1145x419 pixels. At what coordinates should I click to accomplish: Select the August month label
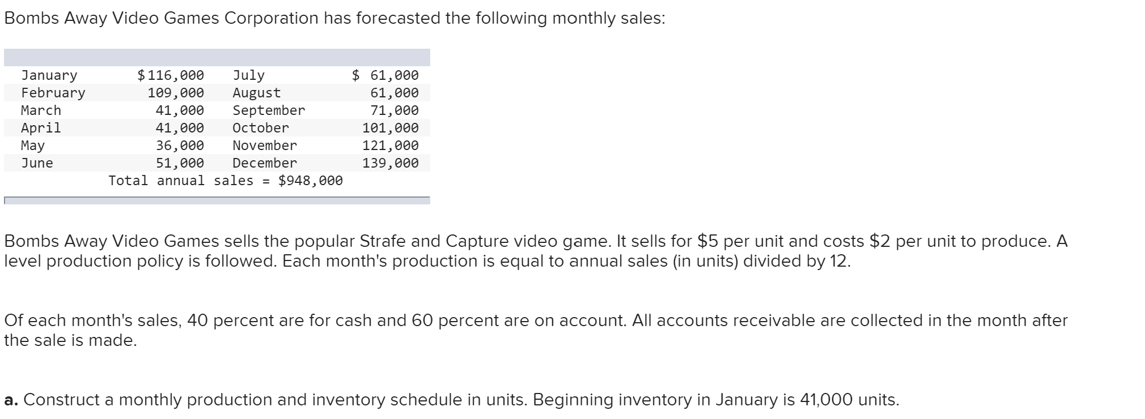pyautogui.click(x=256, y=93)
